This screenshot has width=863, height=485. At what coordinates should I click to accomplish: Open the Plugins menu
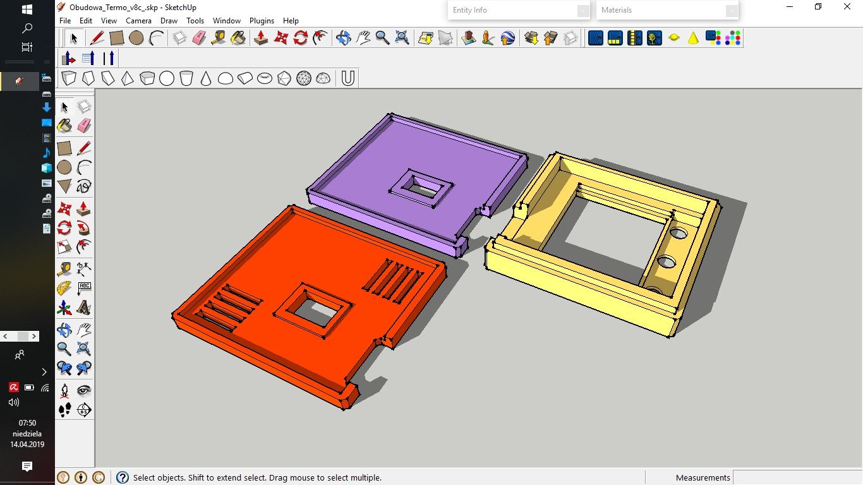(x=262, y=21)
